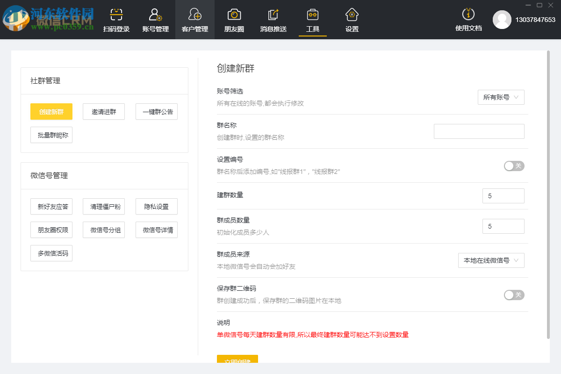Open 清理僵尸粉 zombie fan cleanup
The width and height of the screenshot is (561, 374).
click(104, 206)
